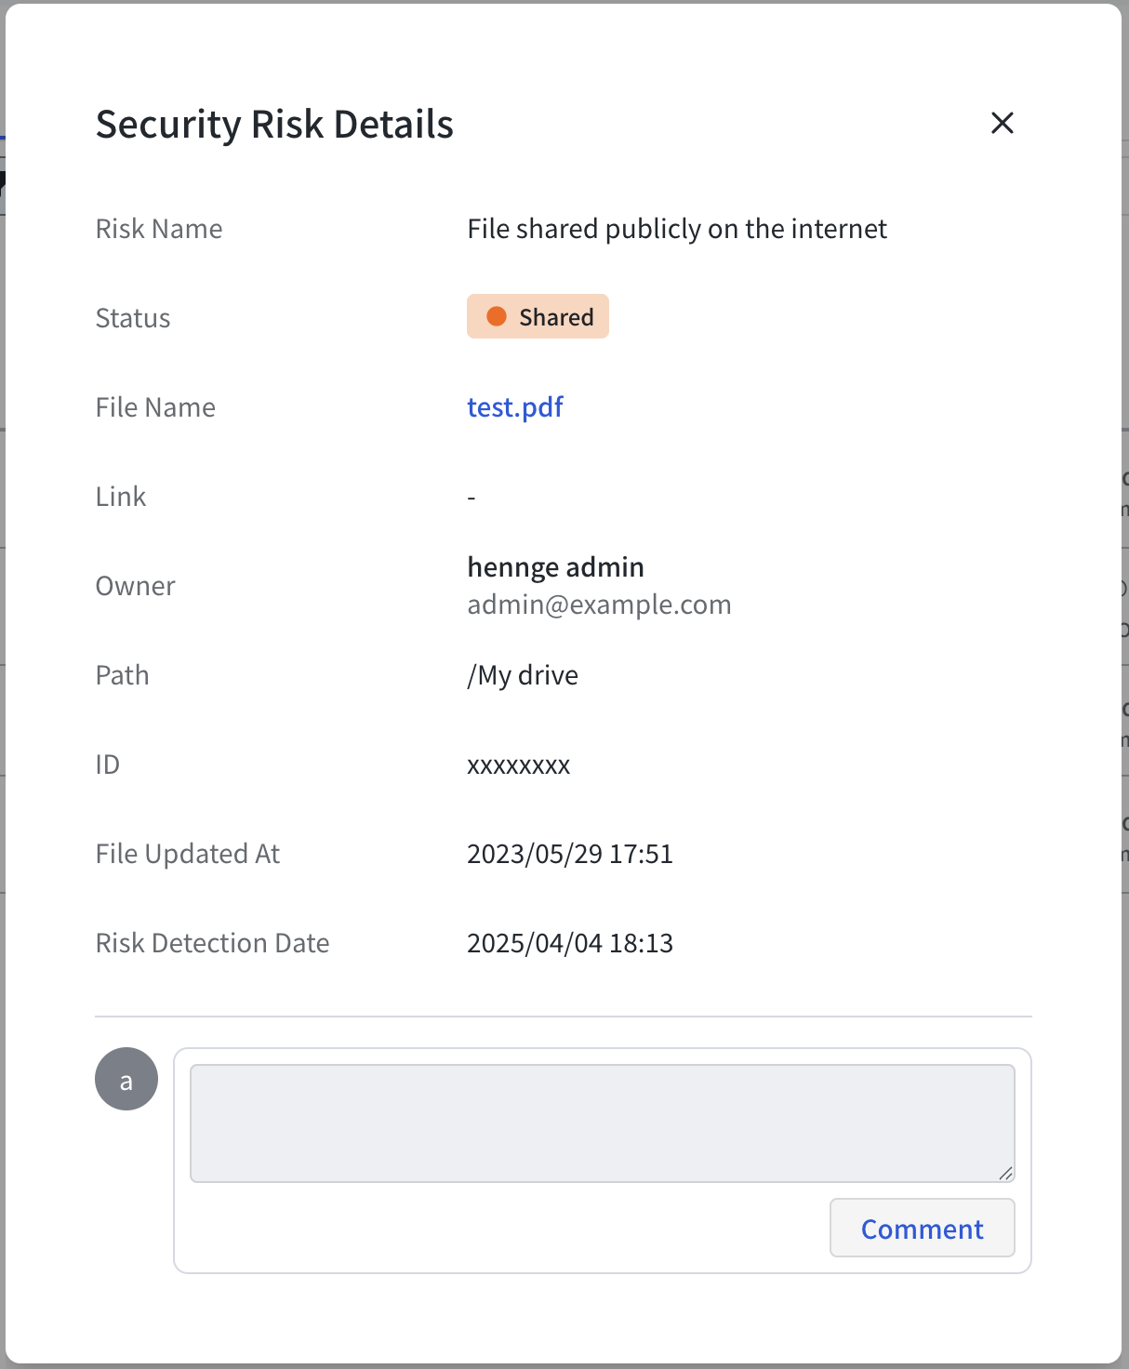
Task: Click the File Updated At label
Action: pyautogui.click(x=188, y=854)
